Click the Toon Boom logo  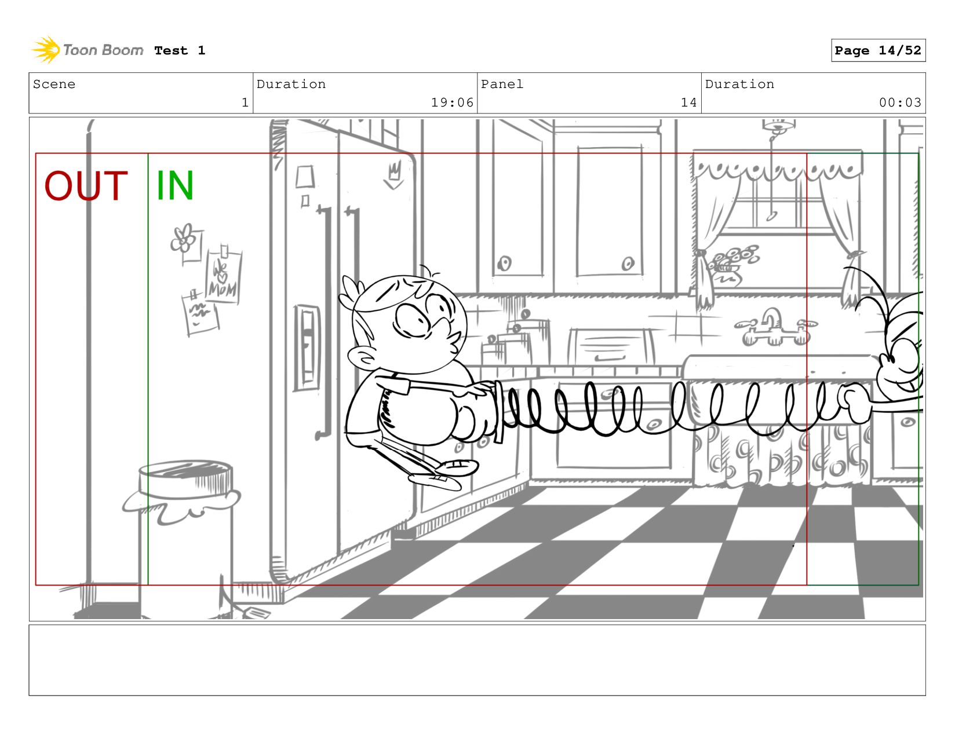(x=87, y=50)
